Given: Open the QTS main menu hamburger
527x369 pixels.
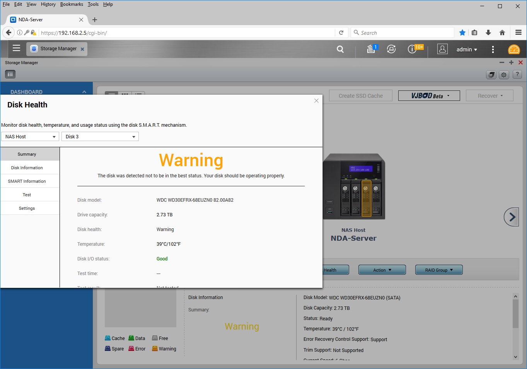Looking at the screenshot, I should [16, 48].
